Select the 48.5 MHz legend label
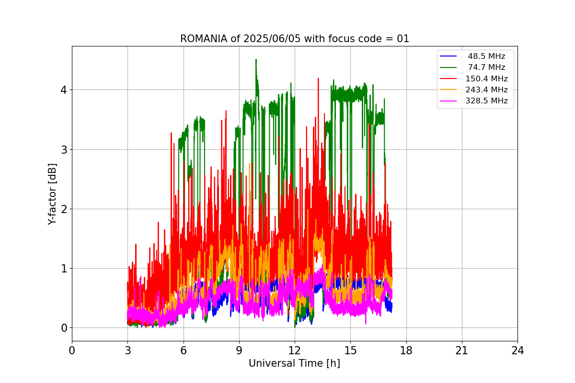575x383 pixels. [x=486, y=56]
